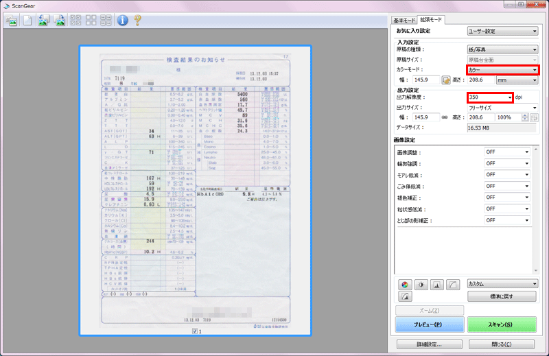Click the データサイズ label
549x356 pixels.
410,128
